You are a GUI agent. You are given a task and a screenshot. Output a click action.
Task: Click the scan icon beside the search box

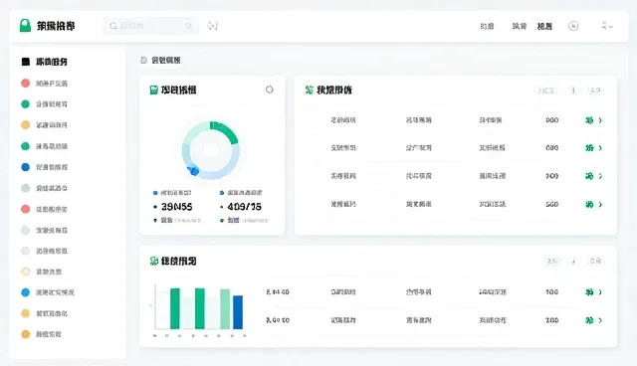pos(212,26)
